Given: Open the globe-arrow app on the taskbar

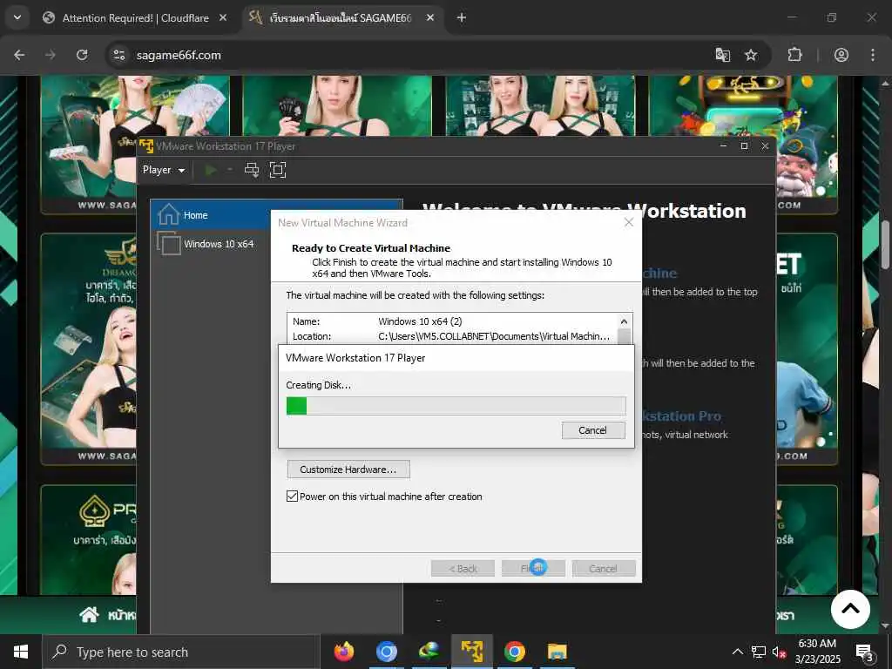Looking at the screenshot, I should [429, 652].
